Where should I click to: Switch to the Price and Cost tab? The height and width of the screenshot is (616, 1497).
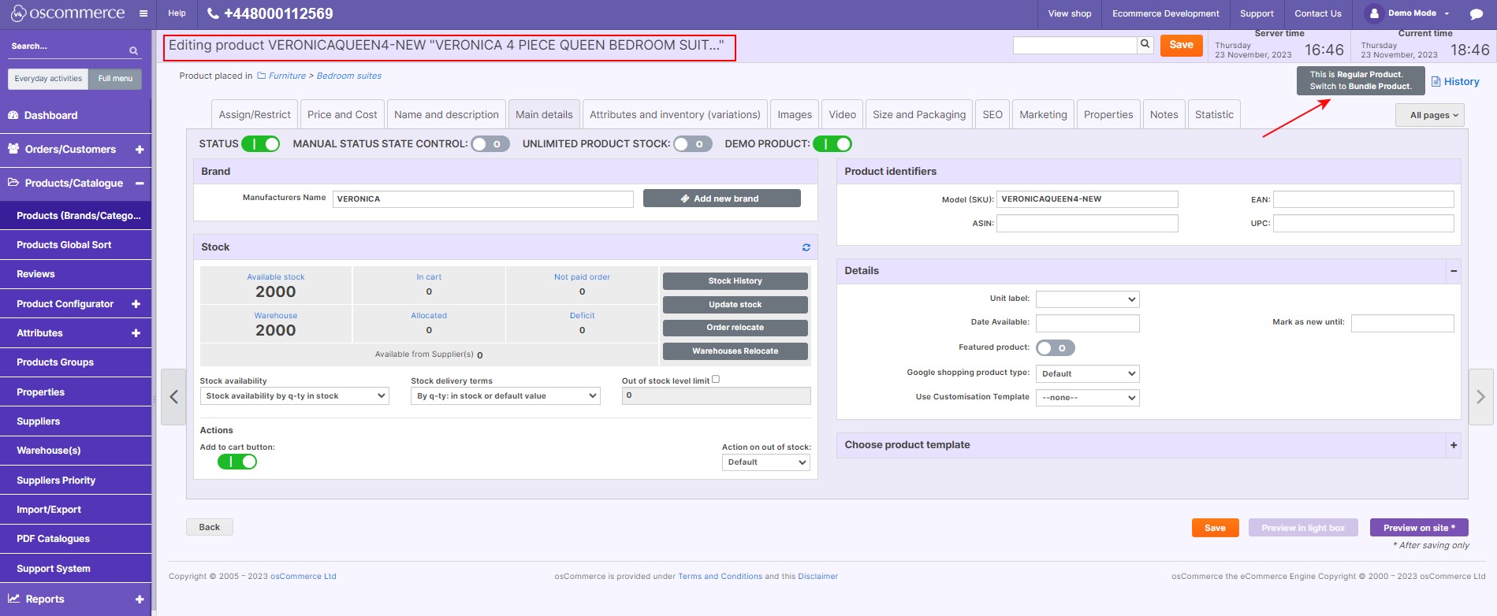pyautogui.click(x=342, y=114)
